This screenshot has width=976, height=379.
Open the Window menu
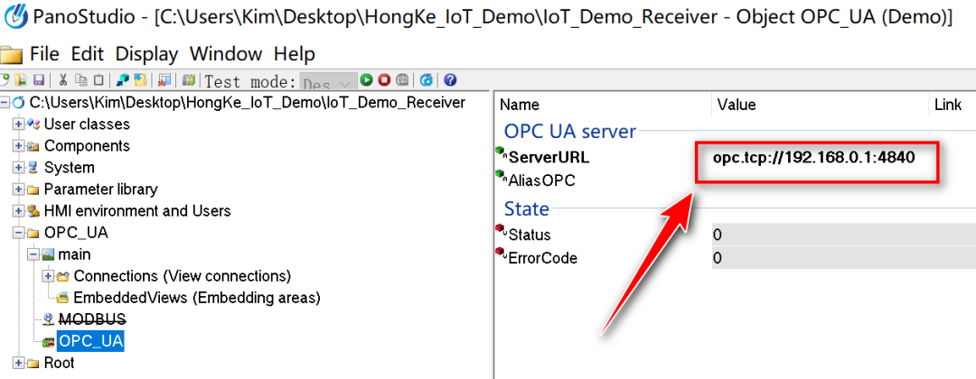click(x=226, y=54)
